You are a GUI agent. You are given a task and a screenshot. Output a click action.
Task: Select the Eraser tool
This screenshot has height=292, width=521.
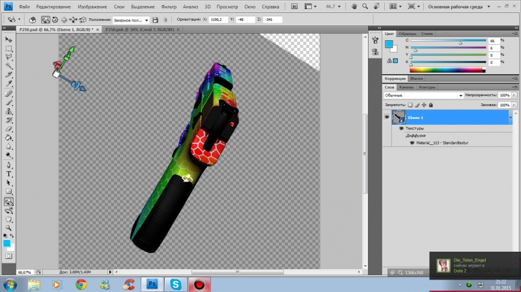point(8,129)
